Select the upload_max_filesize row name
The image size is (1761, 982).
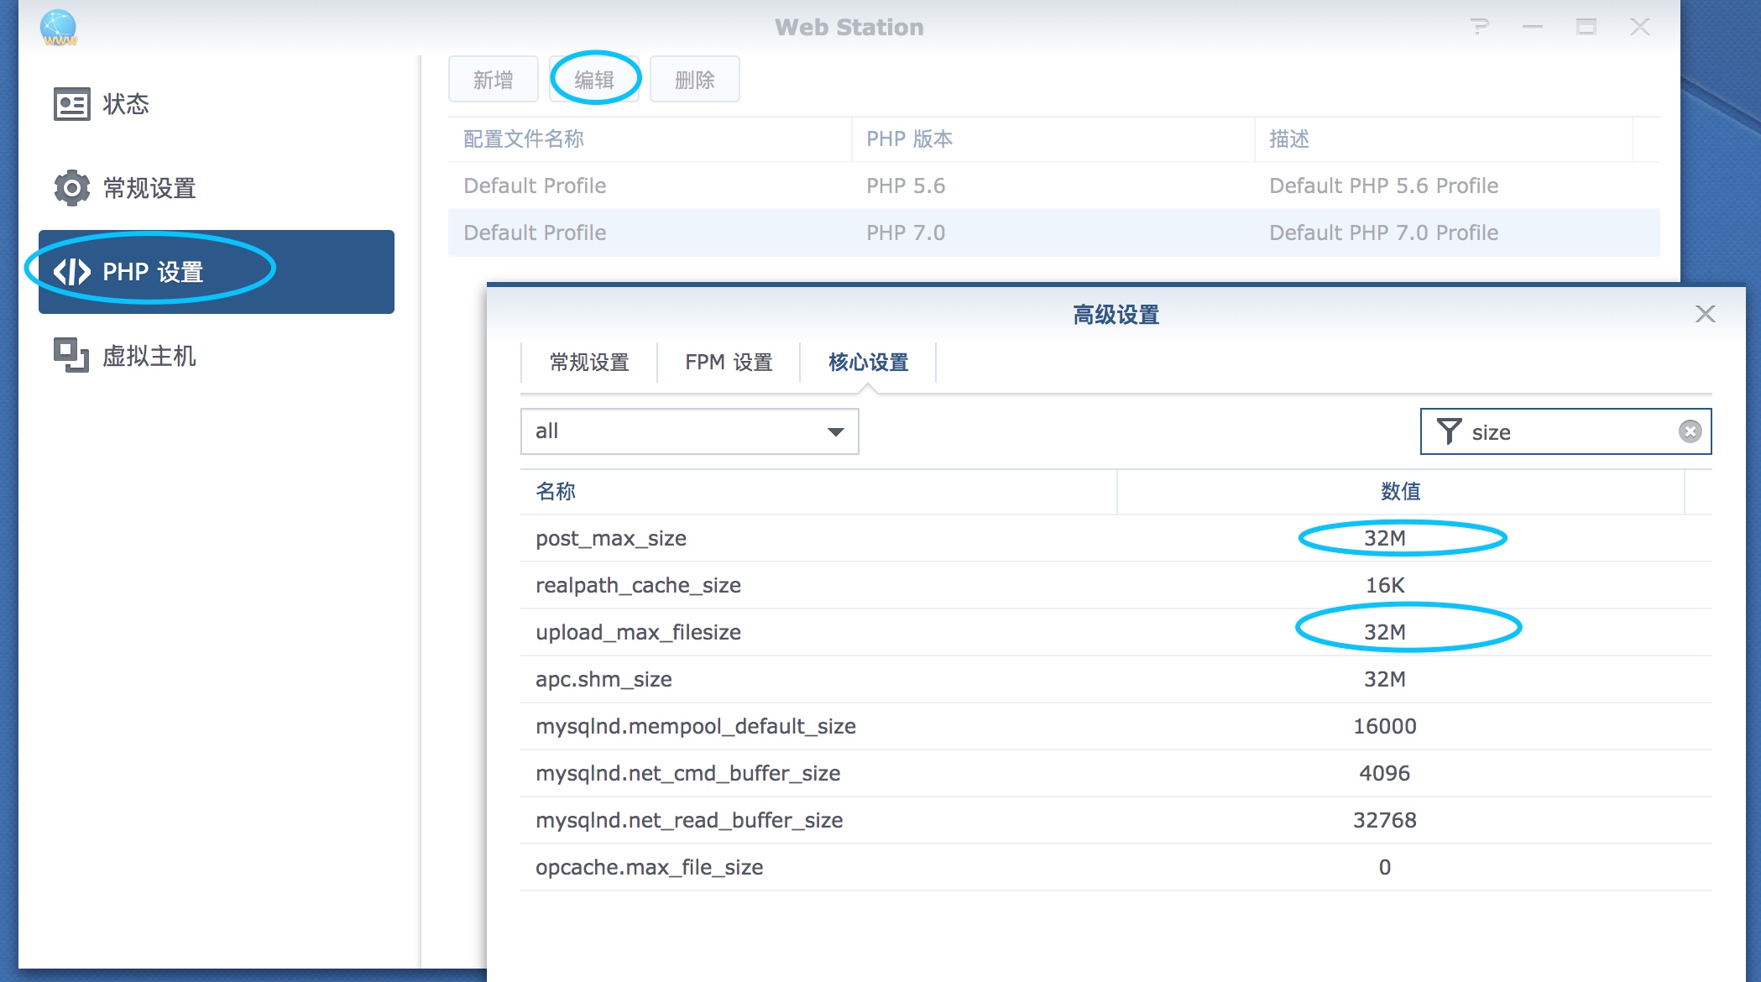point(638,632)
